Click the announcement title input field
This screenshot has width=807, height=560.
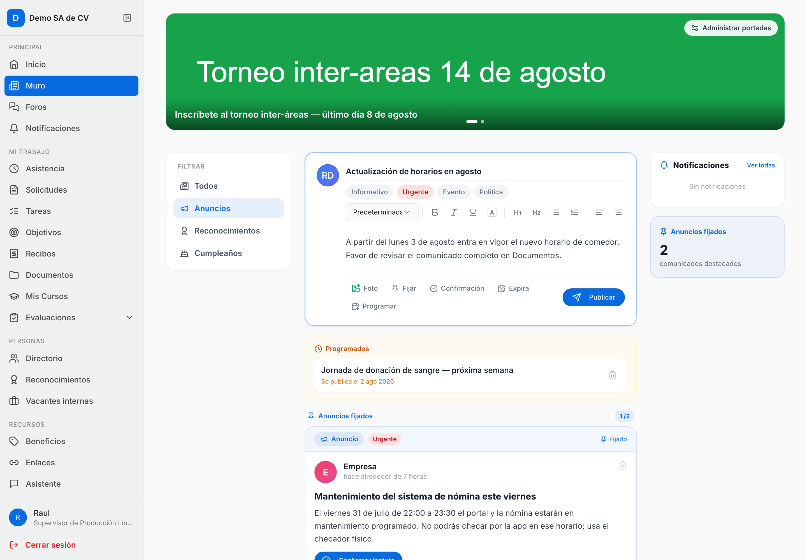pyautogui.click(x=485, y=172)
